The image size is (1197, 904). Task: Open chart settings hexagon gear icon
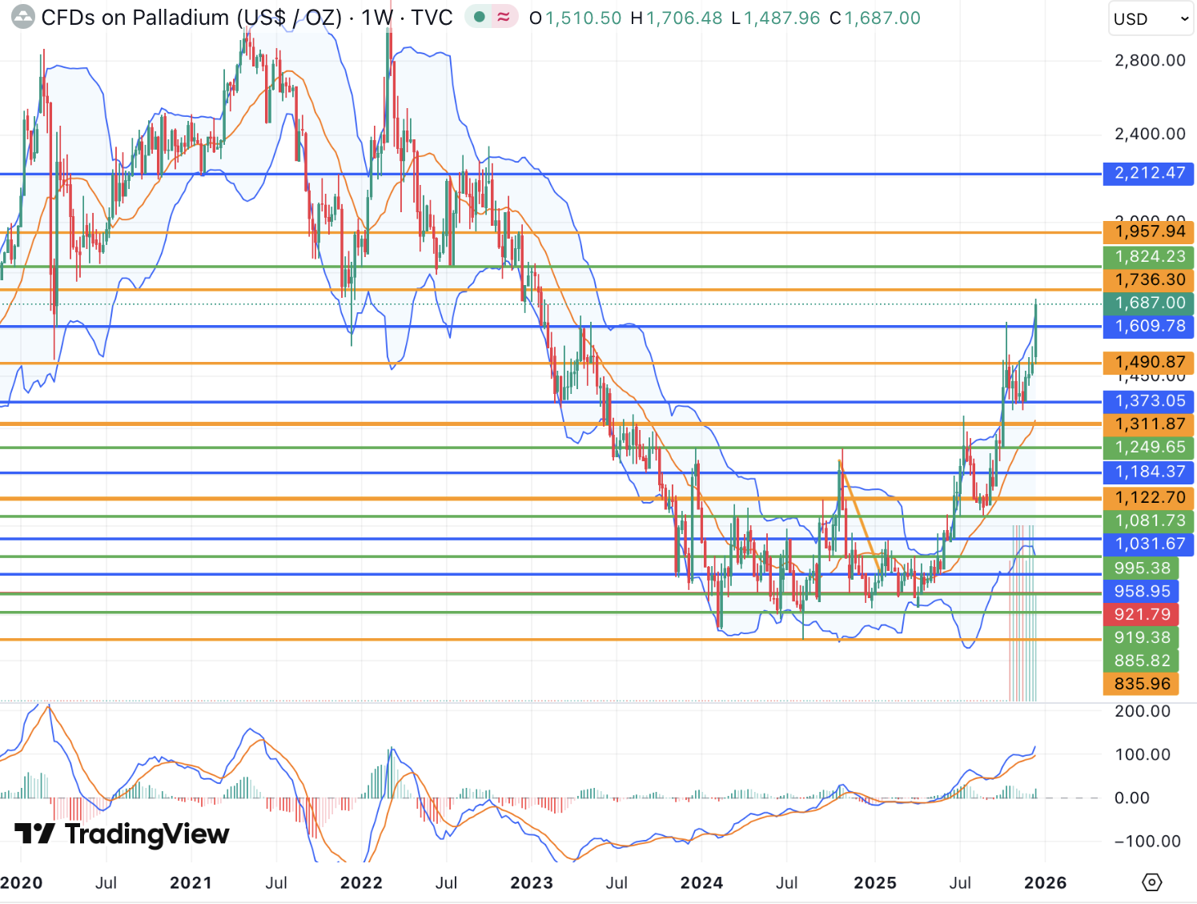(x=1151, y=882)
